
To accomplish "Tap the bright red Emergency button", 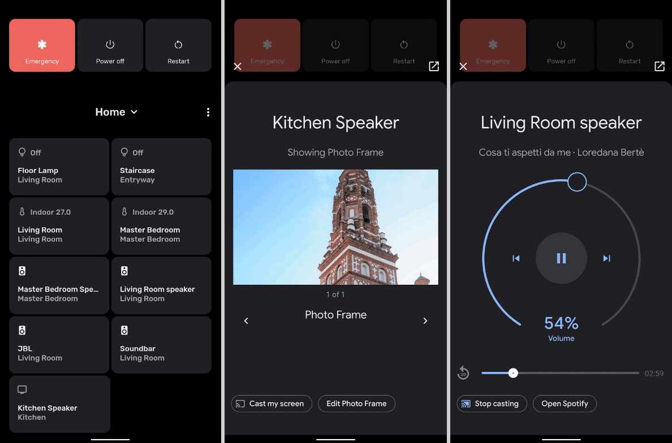I will click(42, 45).
